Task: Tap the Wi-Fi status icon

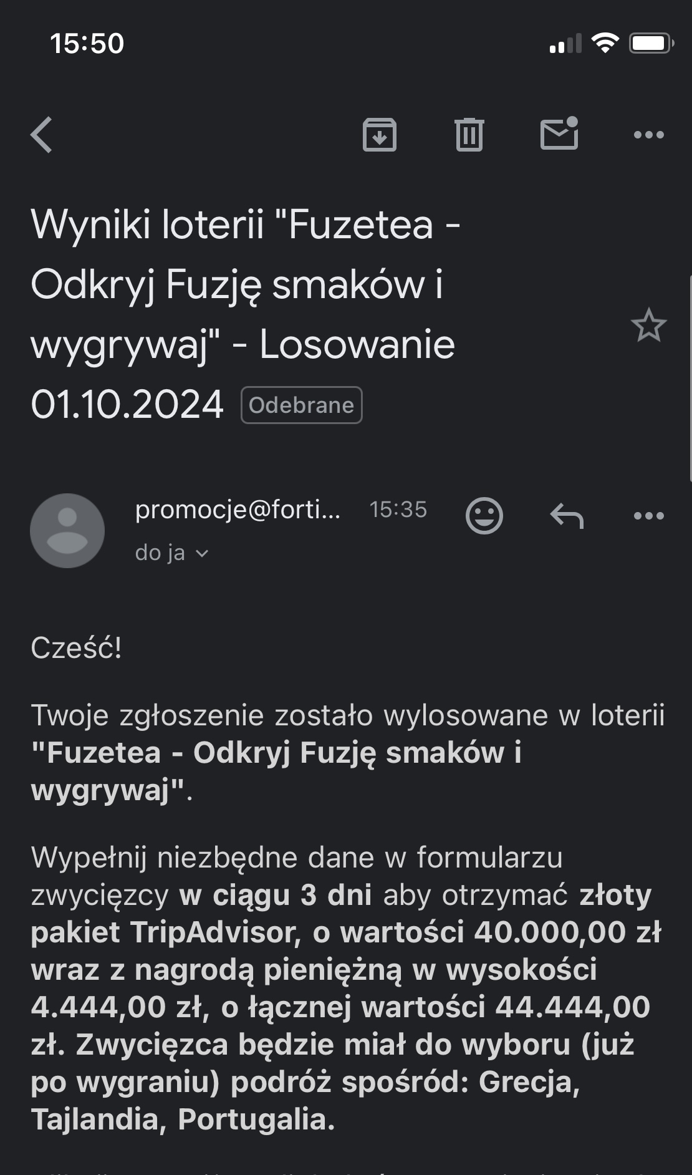Action: 604,44
